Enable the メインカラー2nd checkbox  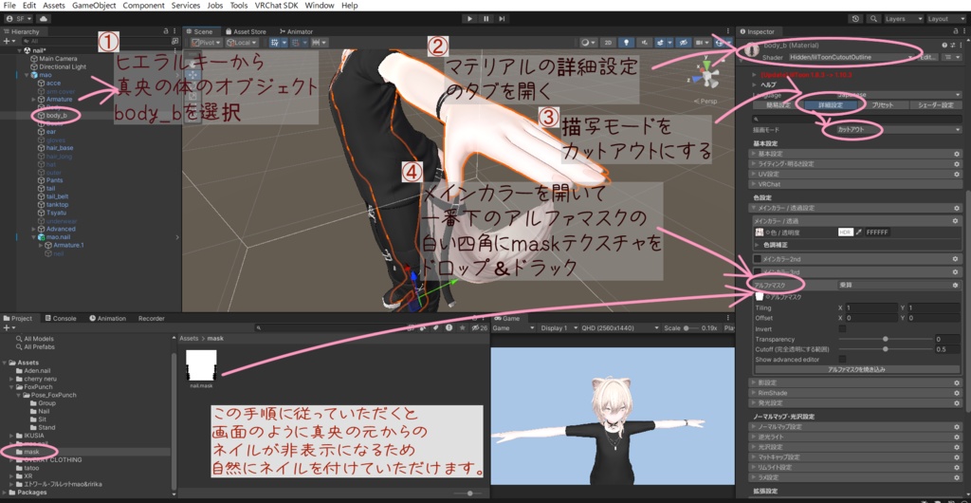(x=758, y=258)
